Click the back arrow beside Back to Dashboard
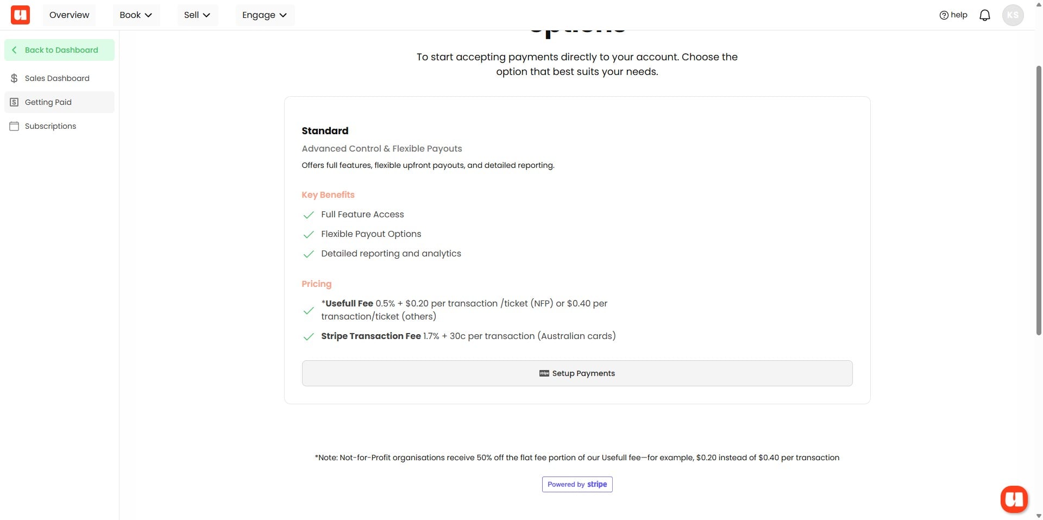This screenshot has width=1043, height=520. (x=14, y=50)
